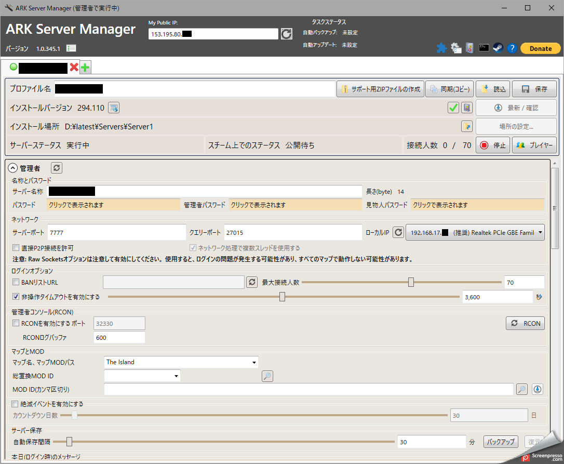Open map name dropdown The Island
564x464 pixels.
point(181,362)
